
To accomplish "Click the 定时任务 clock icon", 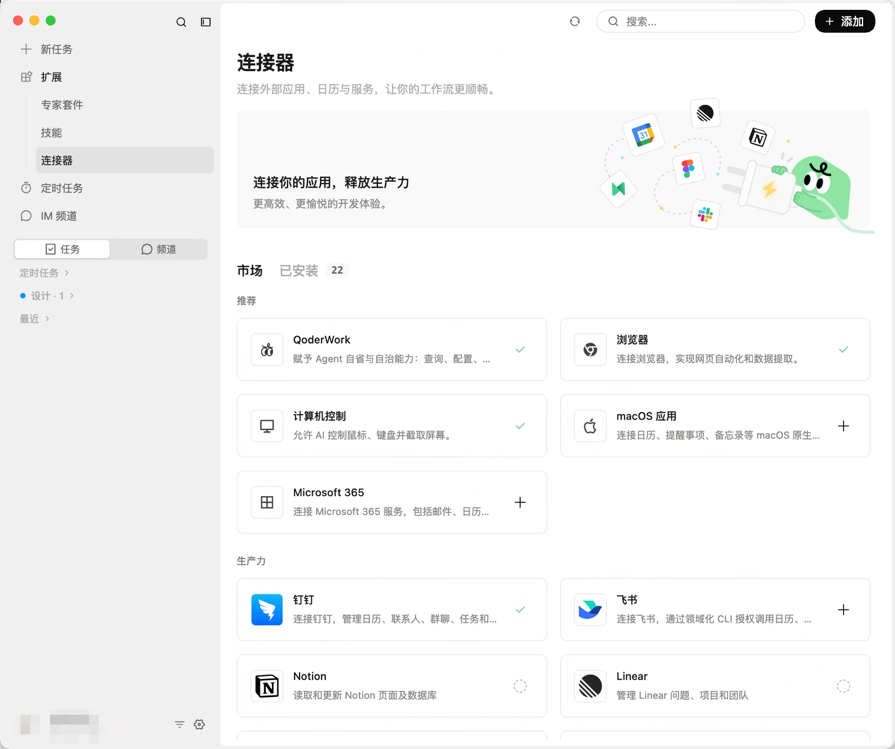I will 26,188.
